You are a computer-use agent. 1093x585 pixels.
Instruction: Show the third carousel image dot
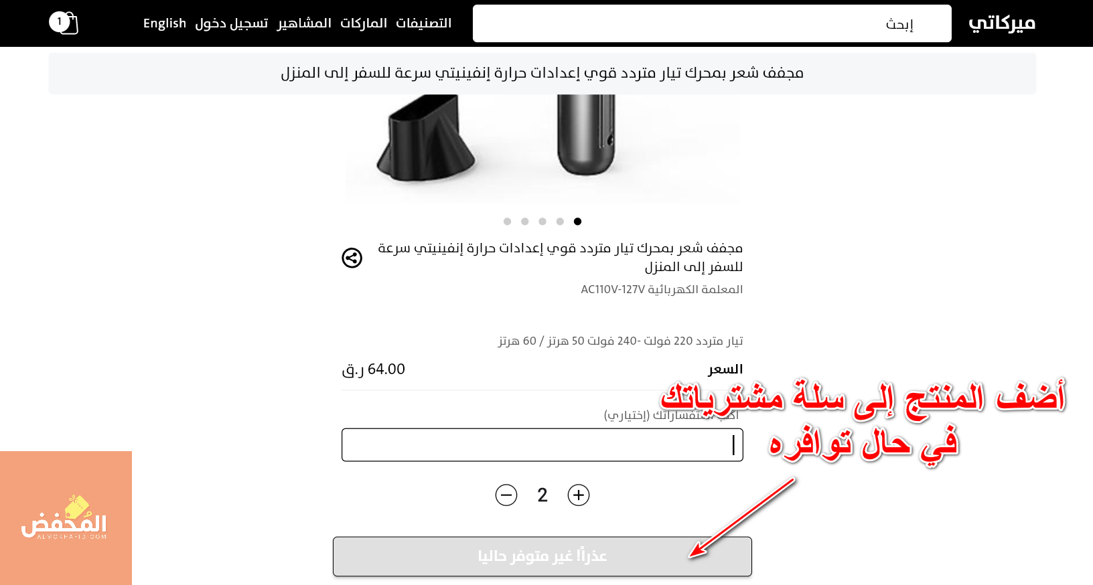pos(542,222)
